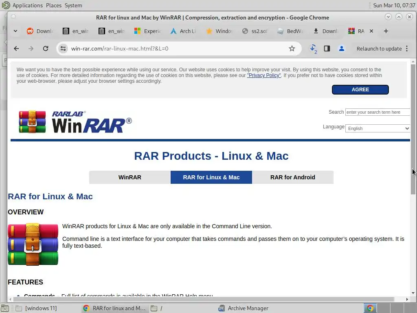Switch to the Arch Li tab

[184, 31]
